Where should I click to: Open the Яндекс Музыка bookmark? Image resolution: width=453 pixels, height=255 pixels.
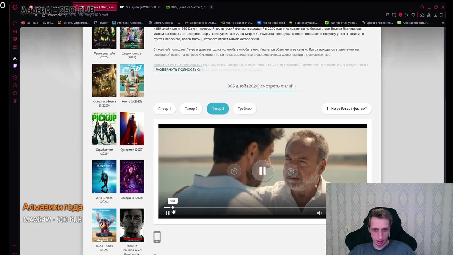pyautogui.click(x=303, y=23)
